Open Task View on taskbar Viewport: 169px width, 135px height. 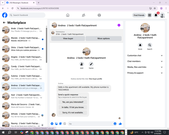point(16,132)
